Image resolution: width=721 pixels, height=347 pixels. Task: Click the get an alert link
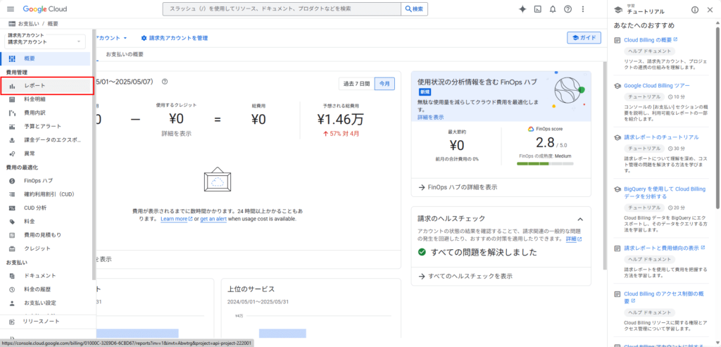[213, 219]
